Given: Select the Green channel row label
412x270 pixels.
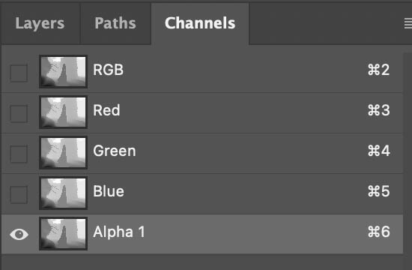Looking at the screenshot, I should point(115,151).
